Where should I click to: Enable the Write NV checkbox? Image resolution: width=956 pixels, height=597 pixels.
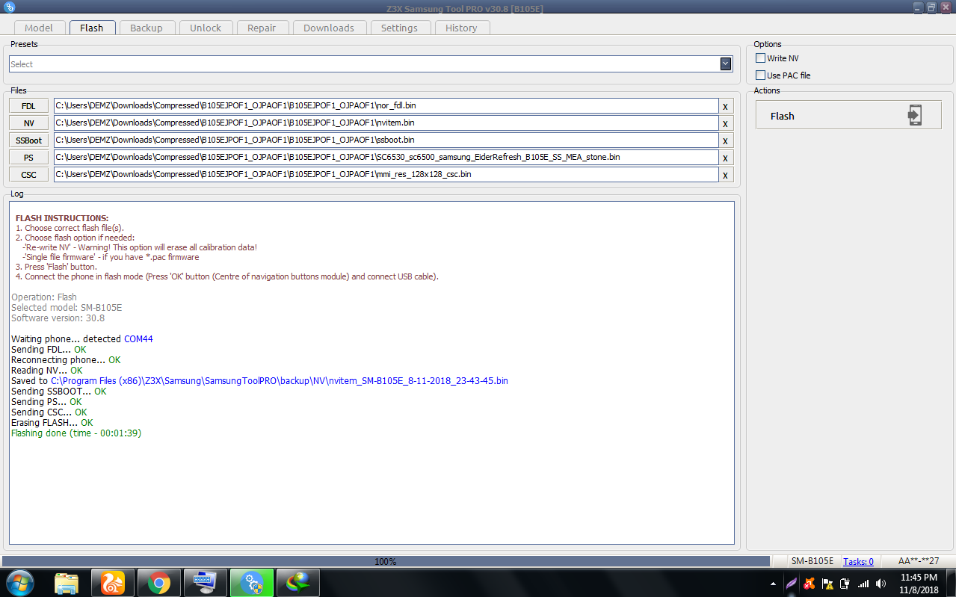(760, 58)
